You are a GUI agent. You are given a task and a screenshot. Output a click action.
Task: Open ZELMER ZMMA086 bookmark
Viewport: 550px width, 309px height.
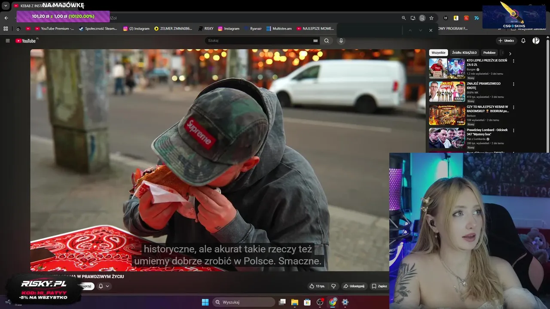pos(173,29)
